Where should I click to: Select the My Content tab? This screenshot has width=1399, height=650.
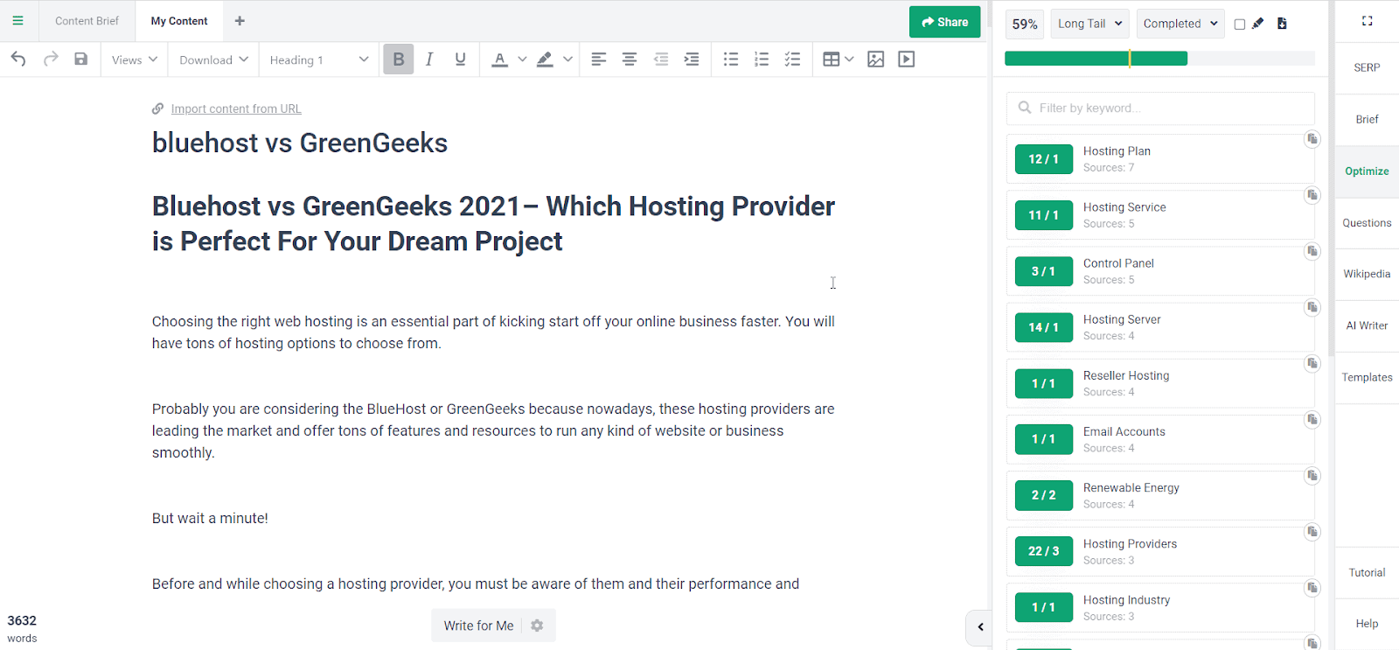179,21
